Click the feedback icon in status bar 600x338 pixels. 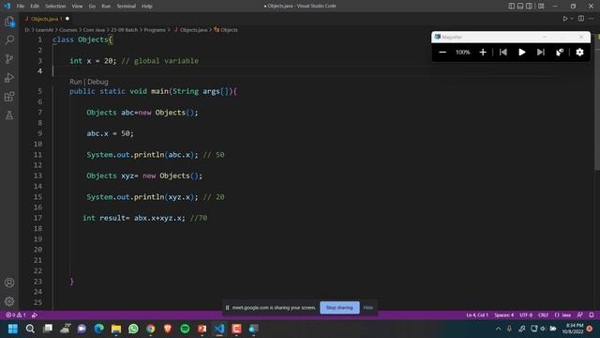[580, 315]
